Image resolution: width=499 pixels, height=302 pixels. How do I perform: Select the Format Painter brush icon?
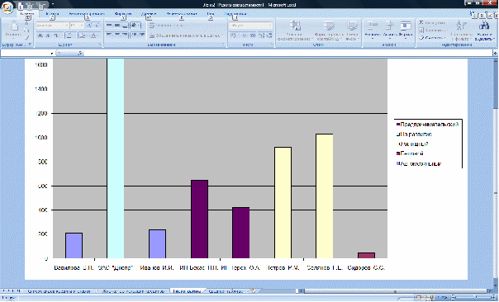[x=26, y=38]
